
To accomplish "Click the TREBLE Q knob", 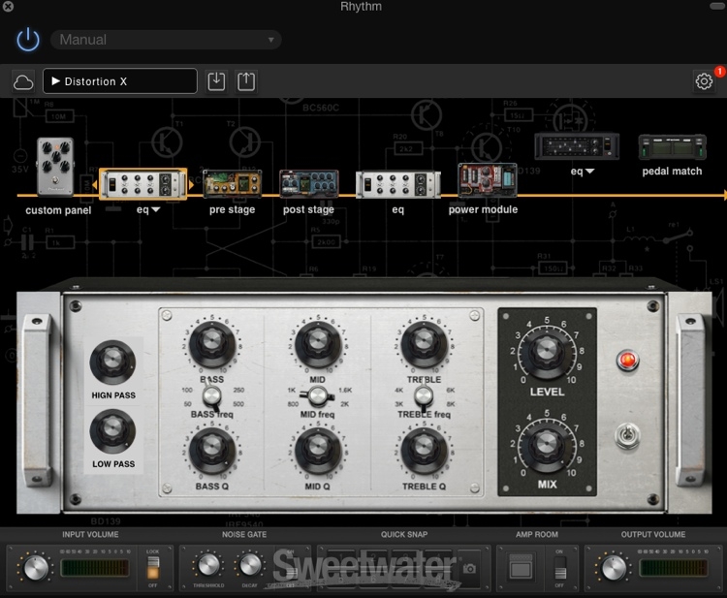I will point(424,451).
